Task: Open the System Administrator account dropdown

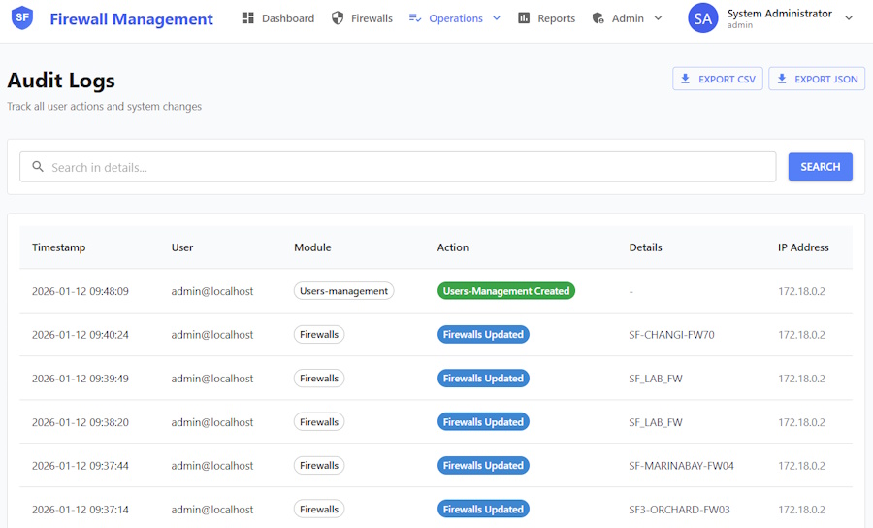Action: pos(849,18)
